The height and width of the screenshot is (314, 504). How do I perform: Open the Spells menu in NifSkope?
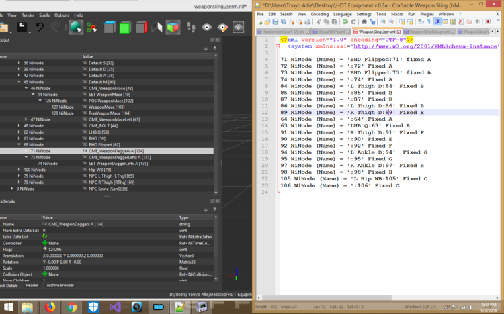pyautogui.click(x=44, y=15)
